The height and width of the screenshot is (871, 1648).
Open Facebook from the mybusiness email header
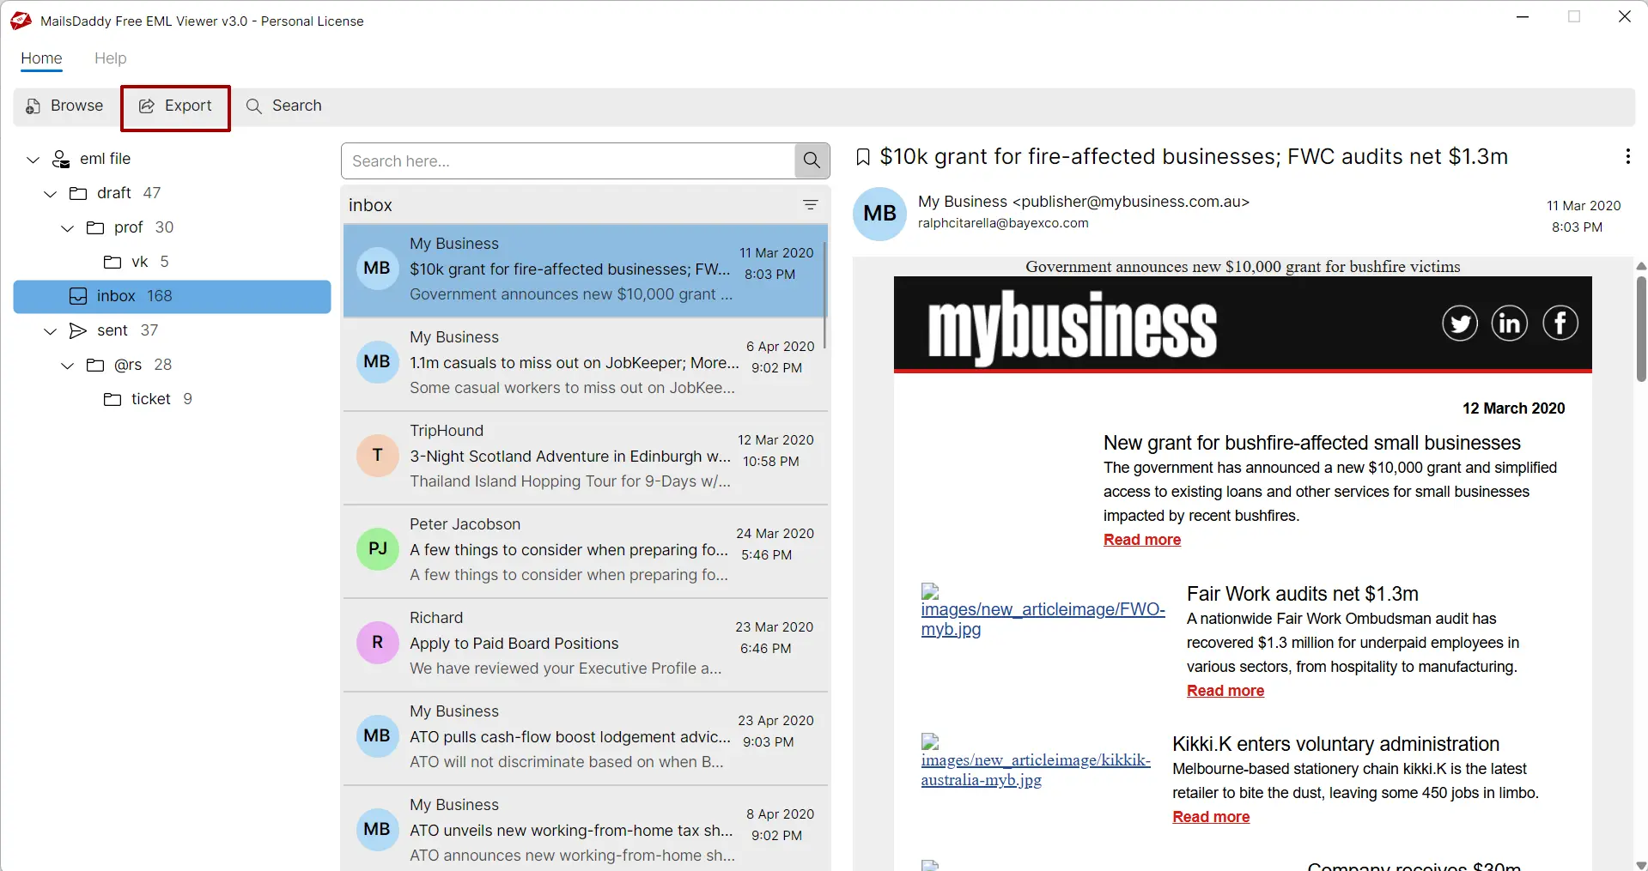click(x=1560, y=324)
